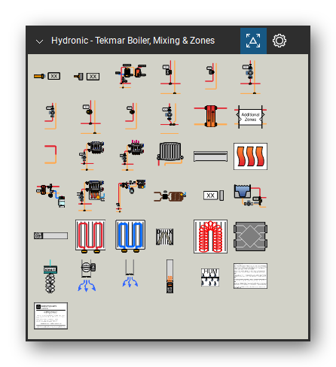Select the brass sensor with XX tag
Screen dimensions: 336x367
[47, 76]
